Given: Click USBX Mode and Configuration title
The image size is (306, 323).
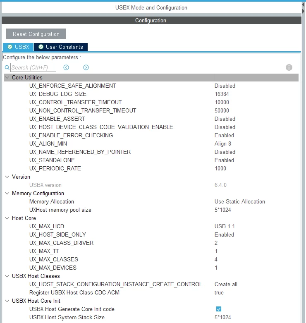Looking at the screenshot, I should coord(151,7).
